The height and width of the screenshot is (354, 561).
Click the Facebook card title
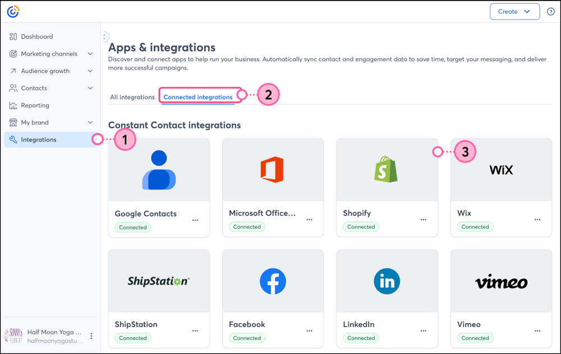[x=247, y=324]
